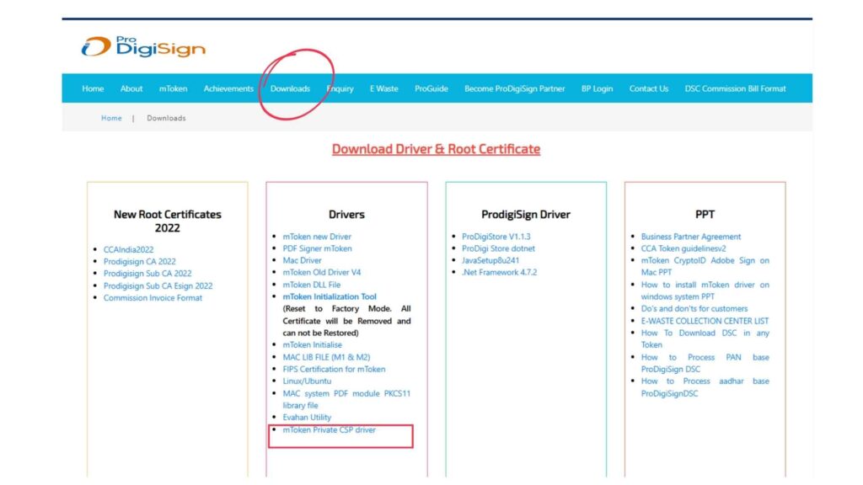Open CCA Token guidelinesv2

tap(683, 248)
